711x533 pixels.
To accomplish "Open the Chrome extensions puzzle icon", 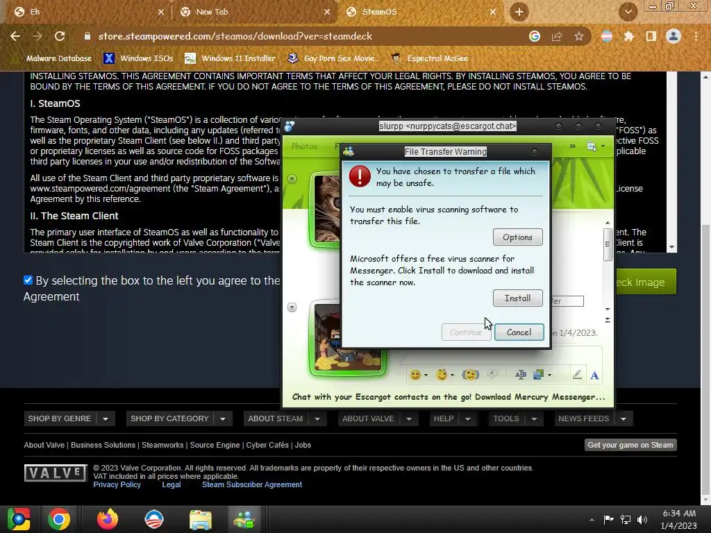I will [x=629, y=36].
